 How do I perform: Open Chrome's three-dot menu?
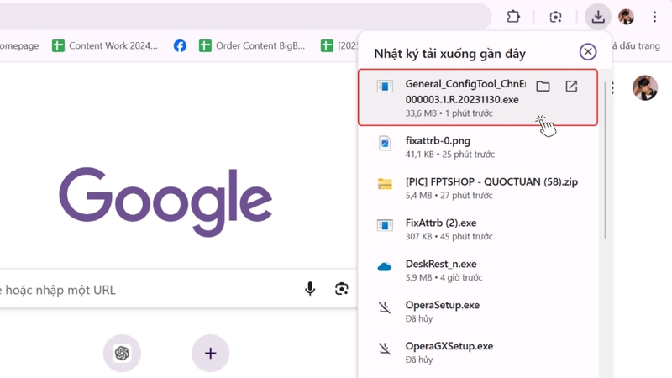pos(654,17)
